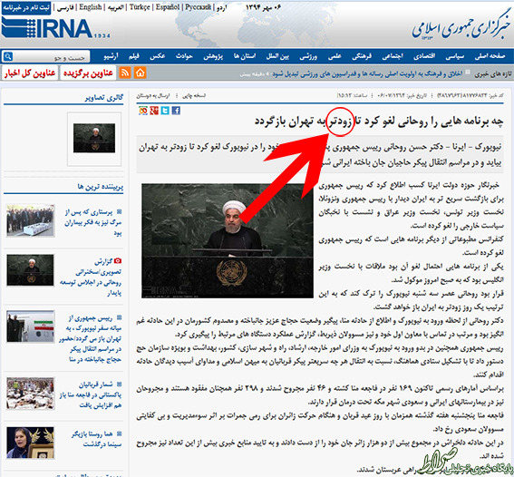Click ارسال به دوستان link
The image size is (514, 477).
pyautogui.click(x=153, y=96)
